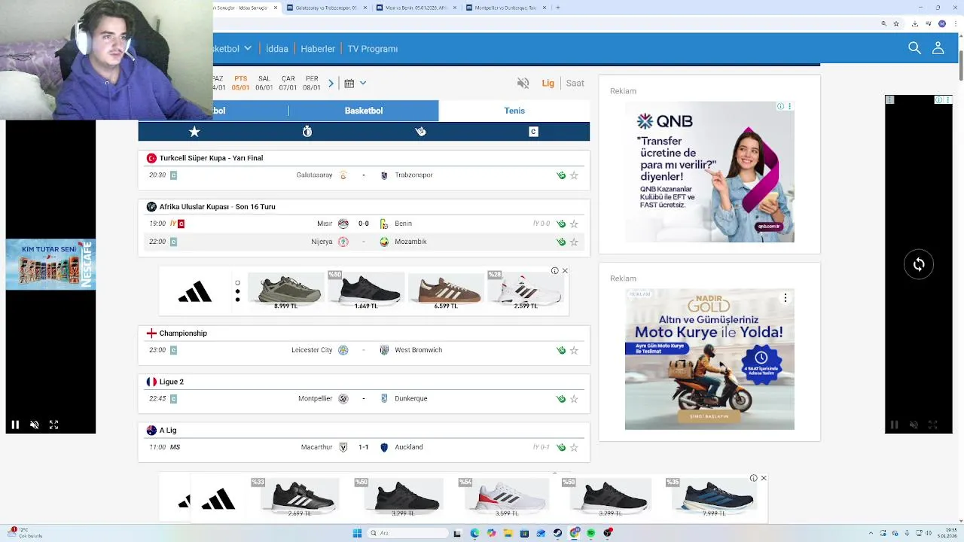Favorite the Leicester City - West Bromwich match
Screen dimensions: 964x542
[574, 350]
